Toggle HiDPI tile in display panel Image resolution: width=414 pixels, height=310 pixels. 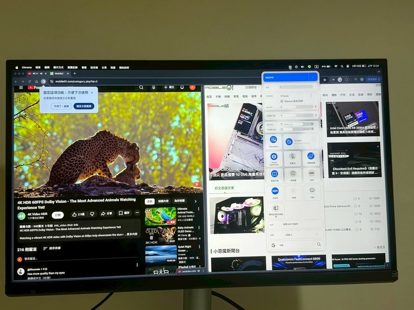[x=275, y=193]
